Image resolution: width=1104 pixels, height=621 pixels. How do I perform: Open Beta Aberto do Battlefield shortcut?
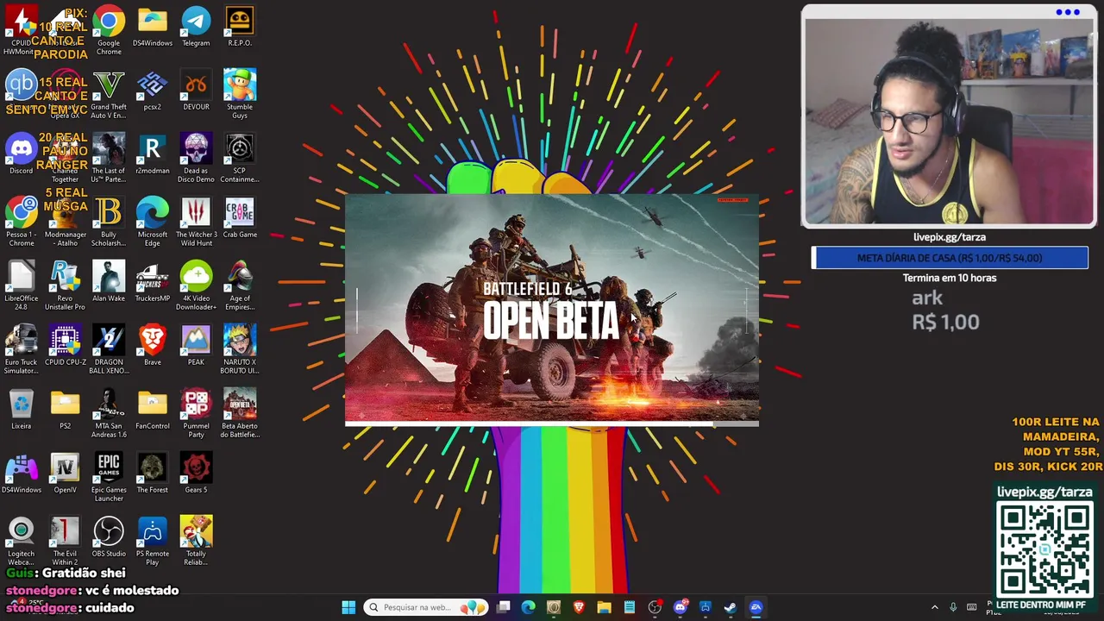coord(240,413)
